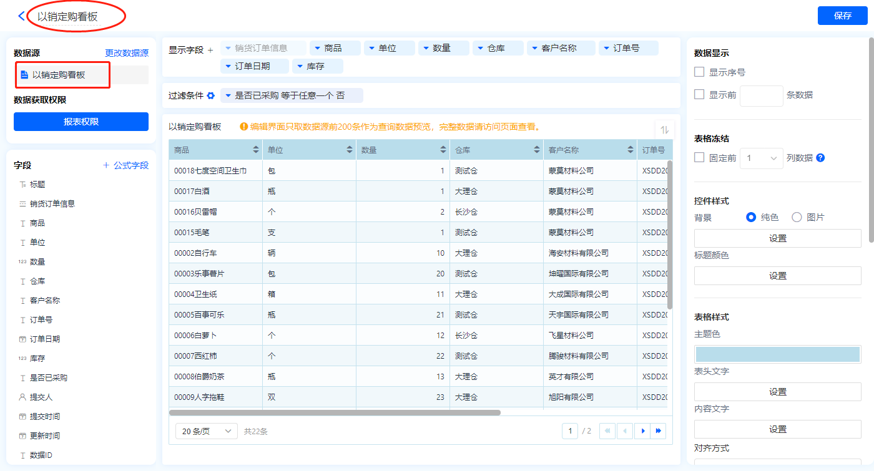The image size is (874, 471).
Task: Sort table by the 商品 column arrows
Action: (256, 150)
